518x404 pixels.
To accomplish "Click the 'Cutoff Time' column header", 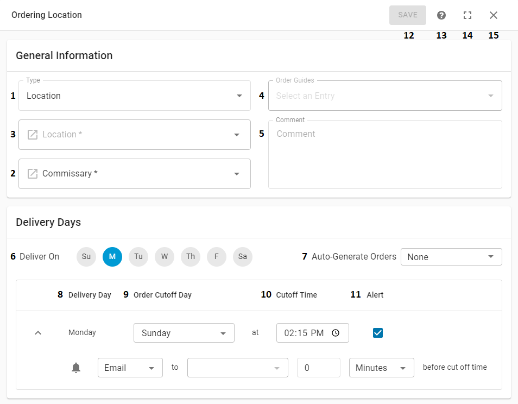I will (x=296, y=295).
